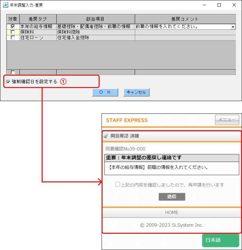
Task: Click the 住宅借入金控除 cell
Action: 96,37
